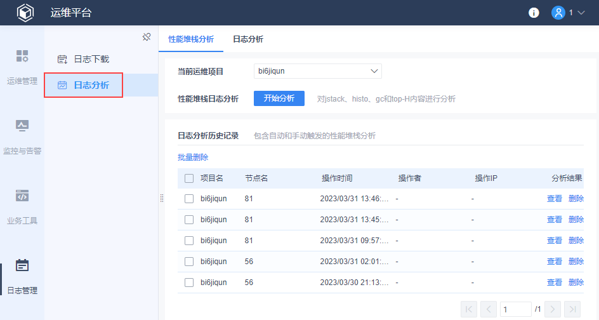This screenshot has width=599, height=320.
Task: Click 批量删除 link
Action: [x=193, y=157]
